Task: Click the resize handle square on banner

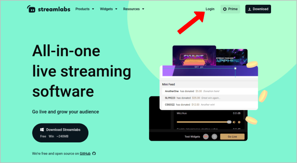Action: point(235,68)
